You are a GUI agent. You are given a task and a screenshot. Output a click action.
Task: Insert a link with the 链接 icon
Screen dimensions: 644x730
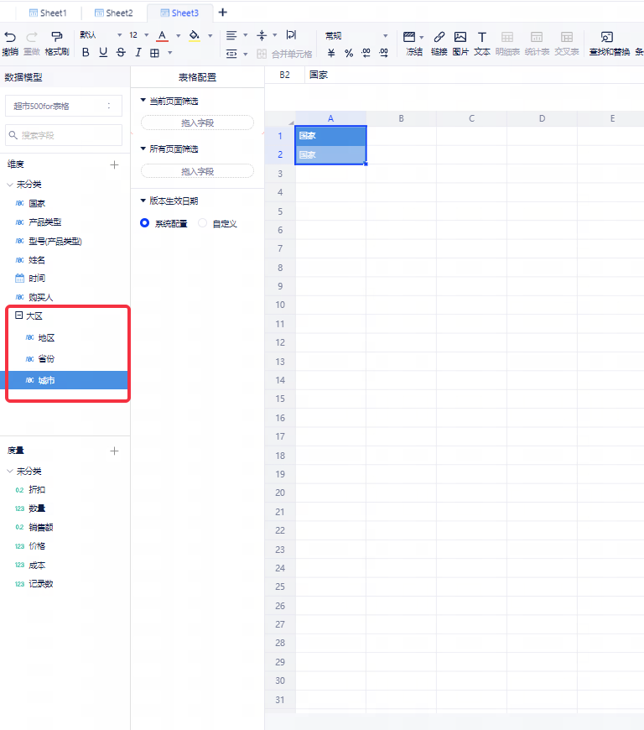pyautogui.click(x=439, y=37)
